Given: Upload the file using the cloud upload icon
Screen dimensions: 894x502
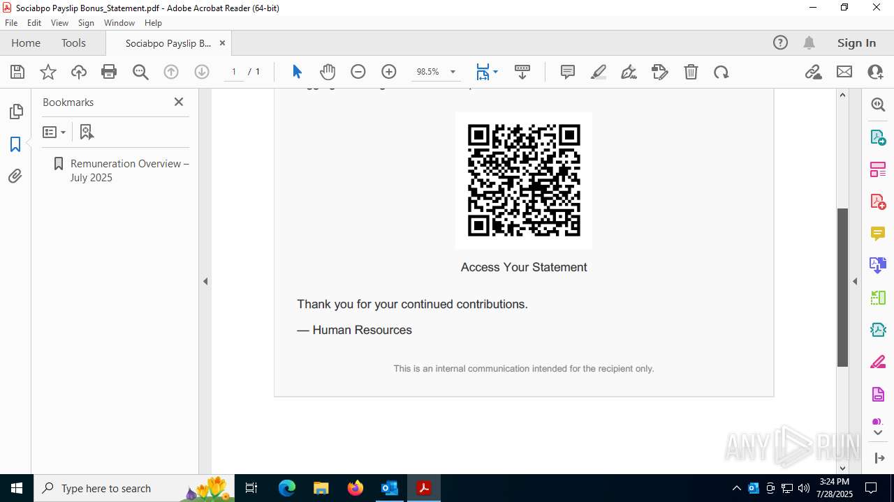Looking at the screenshot, I should point(79,72).
